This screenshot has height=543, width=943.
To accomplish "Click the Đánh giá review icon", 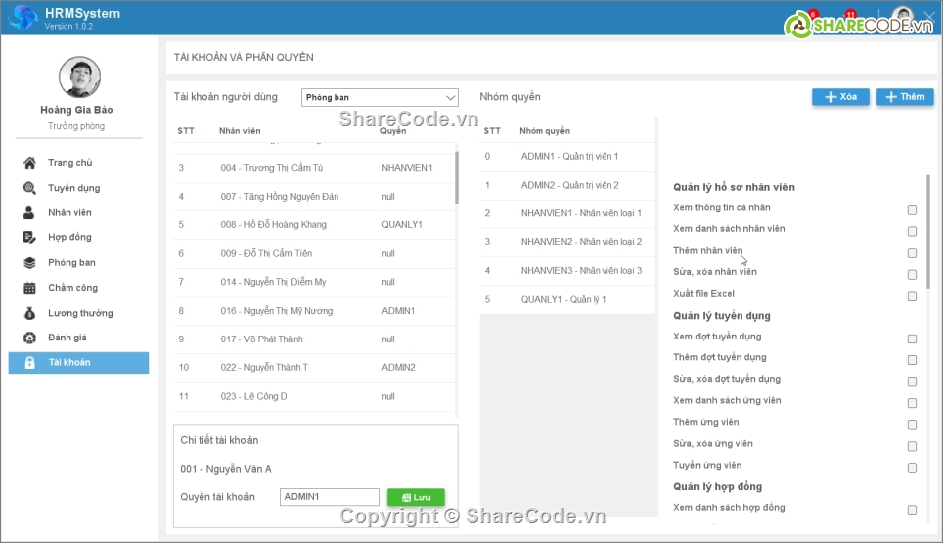I will click(x=29, y=338).
